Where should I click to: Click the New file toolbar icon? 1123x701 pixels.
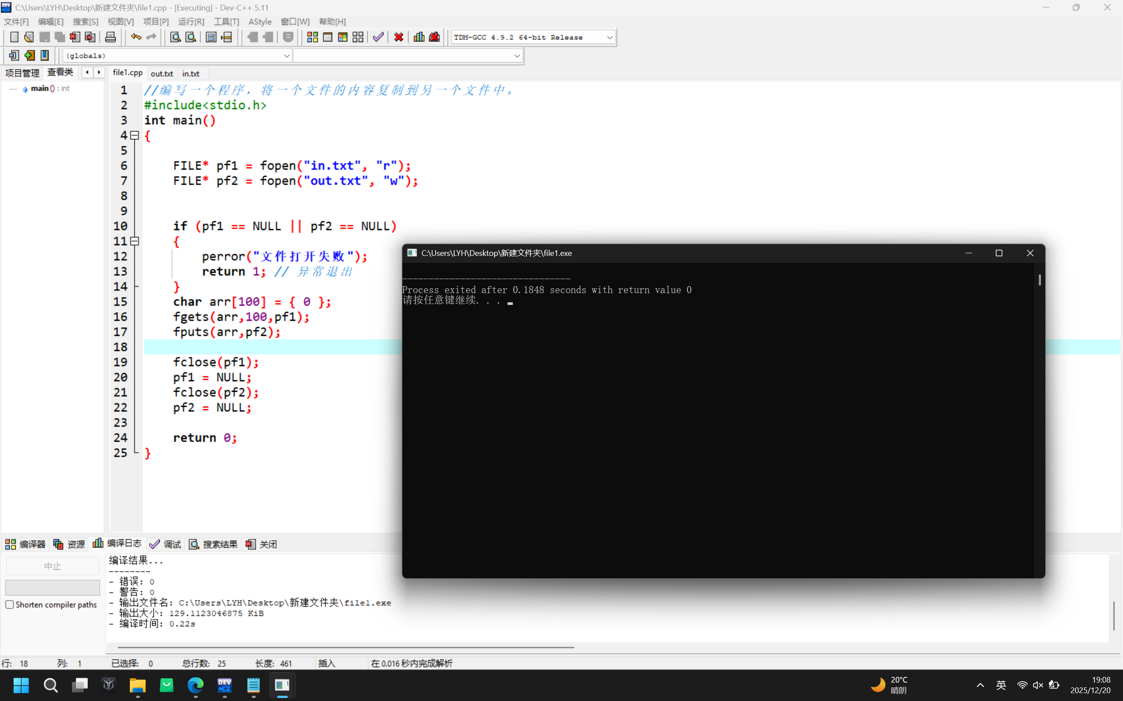[x=14, y=37]
